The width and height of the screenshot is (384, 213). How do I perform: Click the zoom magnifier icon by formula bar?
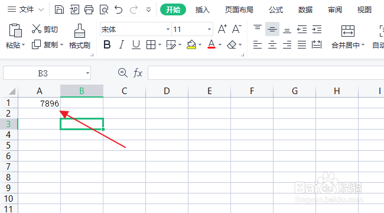[x=122, y=73]
